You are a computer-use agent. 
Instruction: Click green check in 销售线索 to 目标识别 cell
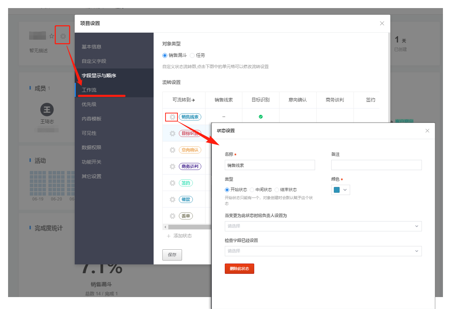point(261,117)
